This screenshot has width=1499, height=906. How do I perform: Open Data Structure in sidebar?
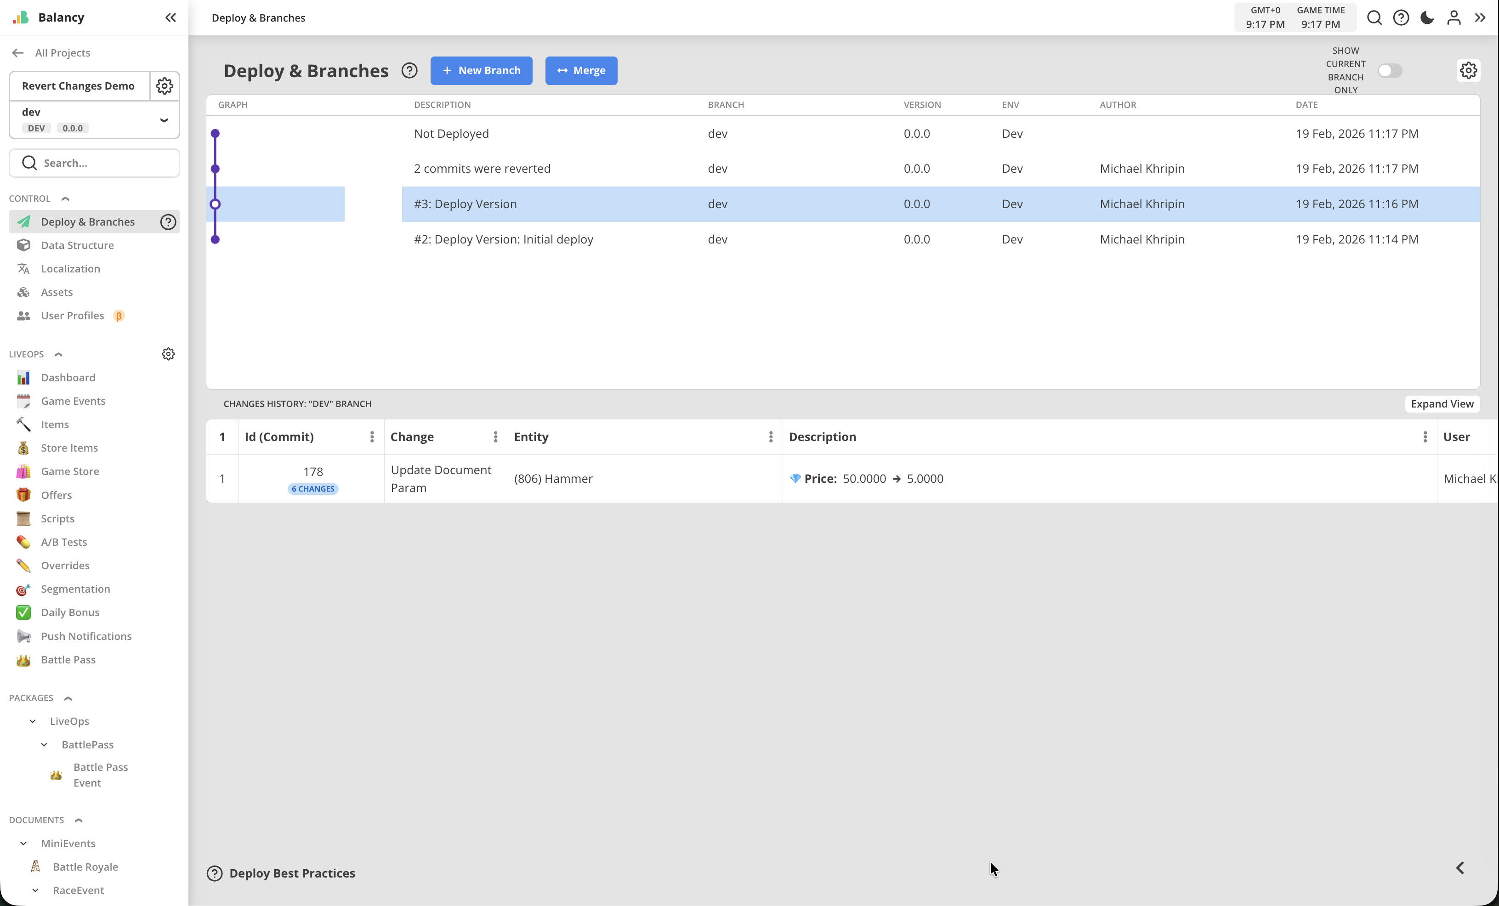click(x=77, y=245)
